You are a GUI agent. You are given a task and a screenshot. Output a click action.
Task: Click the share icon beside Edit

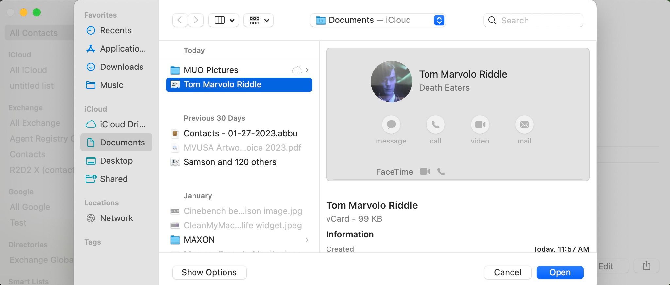646,266
